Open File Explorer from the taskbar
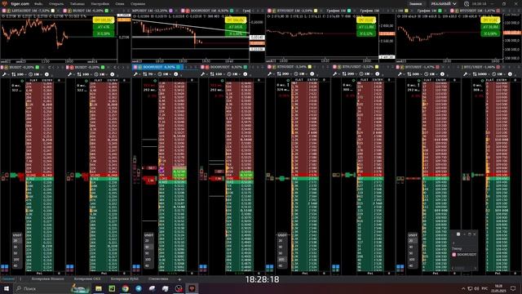The height and width of the screenshot is (294, 522). [x=99, y=288]
